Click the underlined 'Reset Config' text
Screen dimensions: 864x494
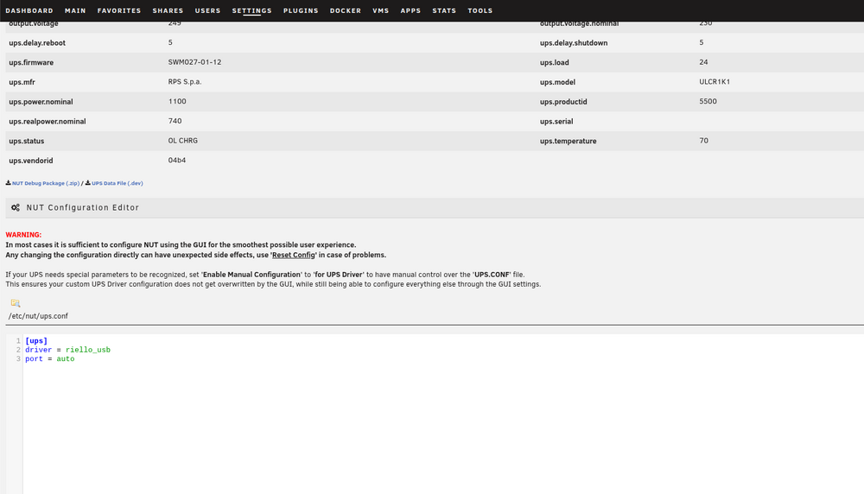click(x=294, y=255)
